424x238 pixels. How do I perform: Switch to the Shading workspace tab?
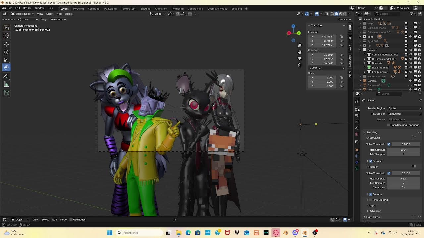click(145, 8)
